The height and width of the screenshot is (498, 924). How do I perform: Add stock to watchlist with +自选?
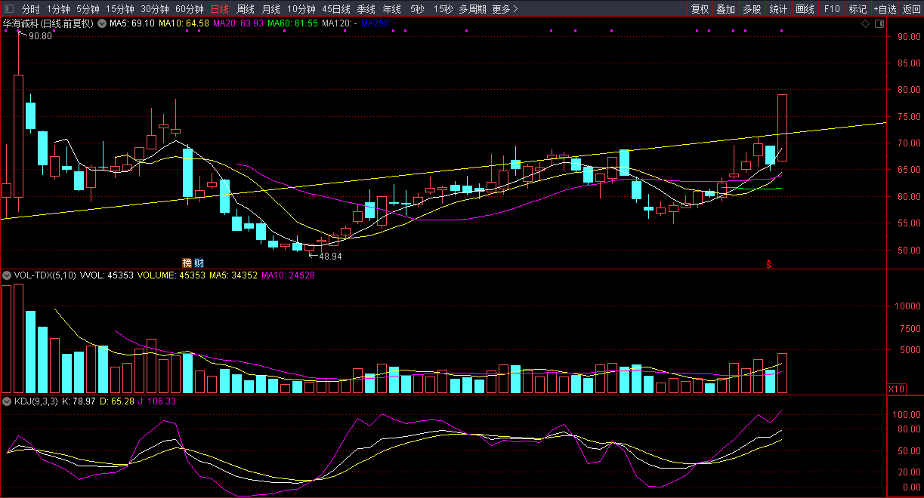coord(885,9)
